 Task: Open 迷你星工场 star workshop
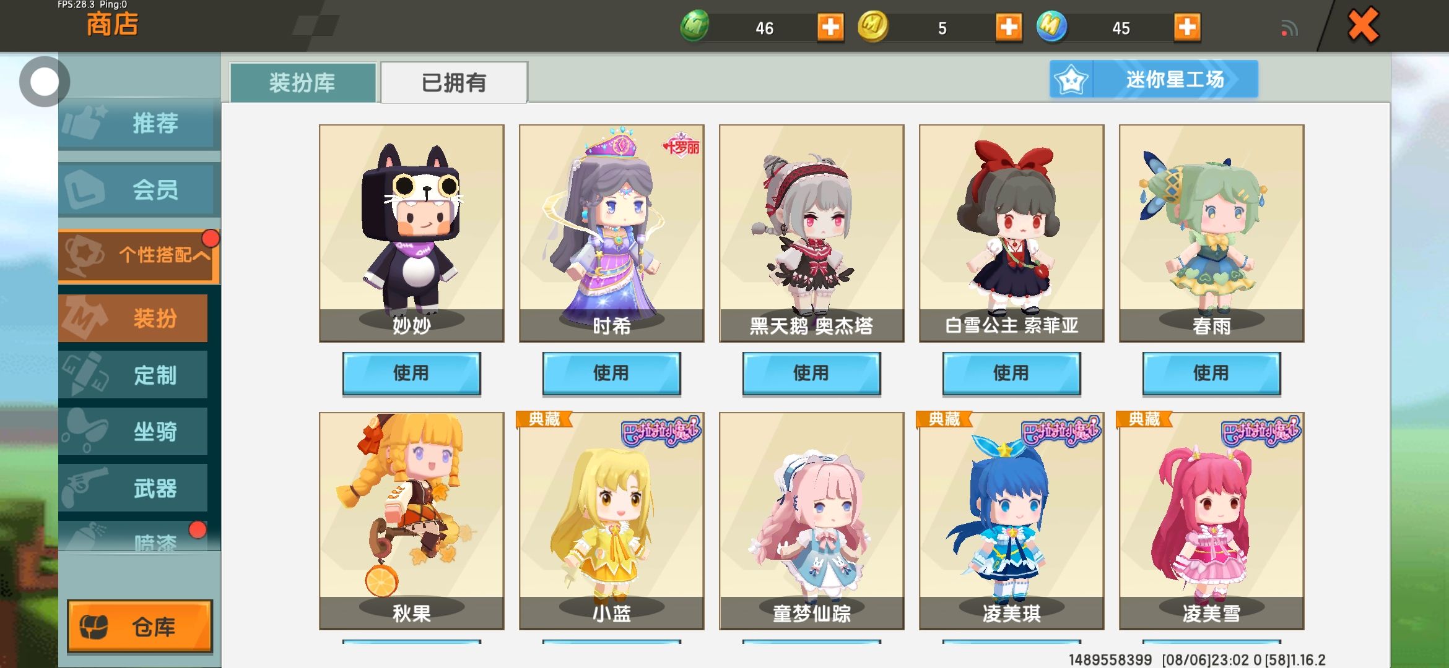point(1154,79)
